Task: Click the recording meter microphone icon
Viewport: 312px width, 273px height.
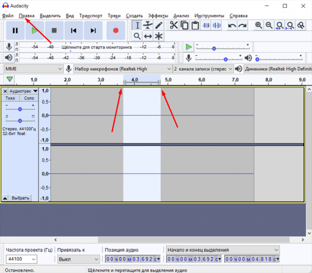Action: click(9, 47)
